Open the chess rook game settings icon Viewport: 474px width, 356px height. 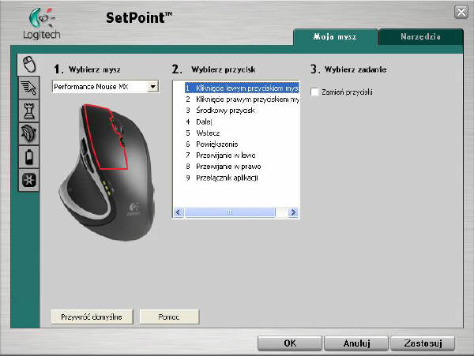[x=29, y=111]
